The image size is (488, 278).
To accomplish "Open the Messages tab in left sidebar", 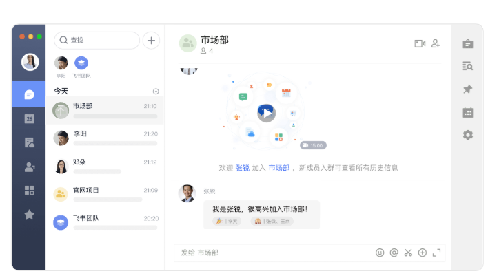I will click(x=29, y=94).
